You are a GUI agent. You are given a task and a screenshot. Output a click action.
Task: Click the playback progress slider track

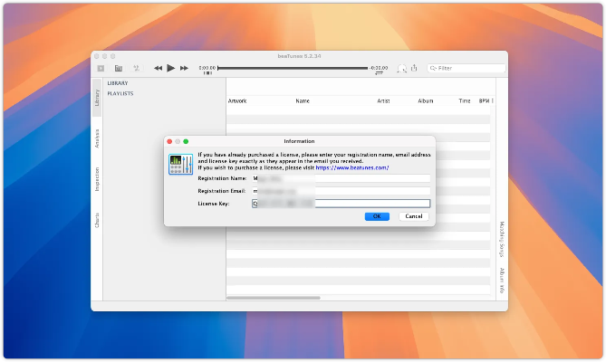pos(292,68)
